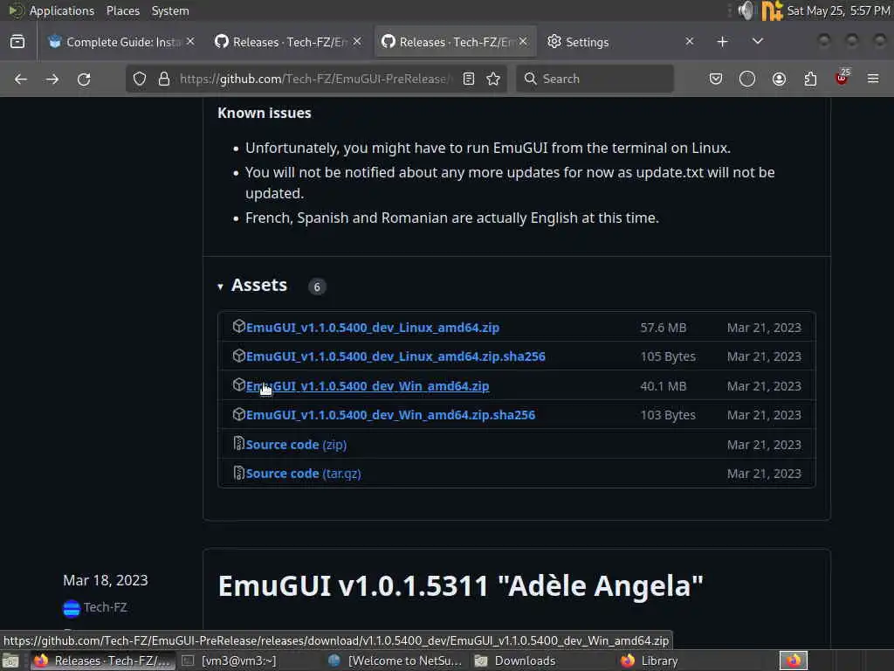Download EmuGUI_v1.1.0.5400_dev_Linux_amd64.zip
Viewport: 894px width, 671px height.
click(373, 328)
